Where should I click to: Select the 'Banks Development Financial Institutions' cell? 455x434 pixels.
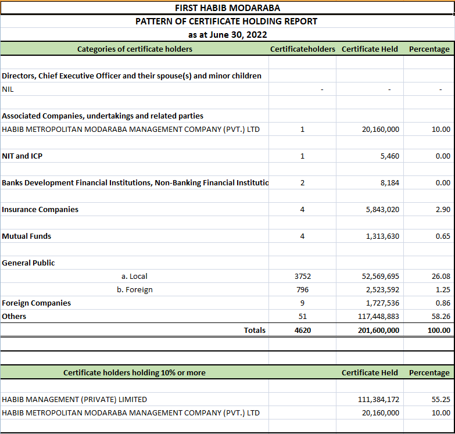pyautogui.click(x=135, y=182)
